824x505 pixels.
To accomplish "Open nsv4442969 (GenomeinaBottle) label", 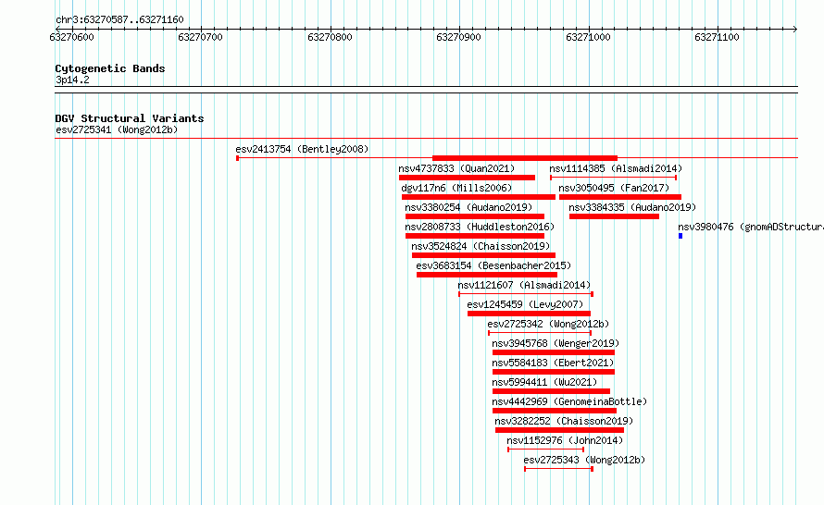I will 569,401.
